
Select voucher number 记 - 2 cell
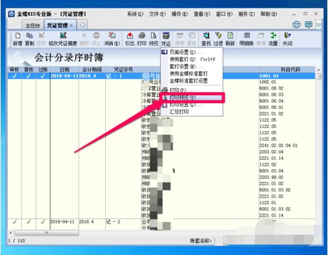pyautogui.click(x=123, y=222)
